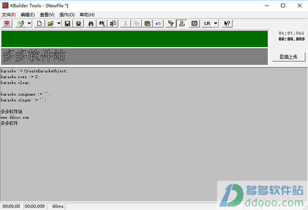Click the scissors cut icon
Screen dimensions: 308x210
coord(125,24)
